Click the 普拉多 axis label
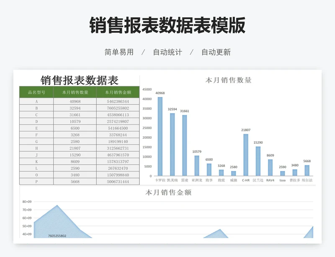 pyautogui.click(x=295, y=180)
